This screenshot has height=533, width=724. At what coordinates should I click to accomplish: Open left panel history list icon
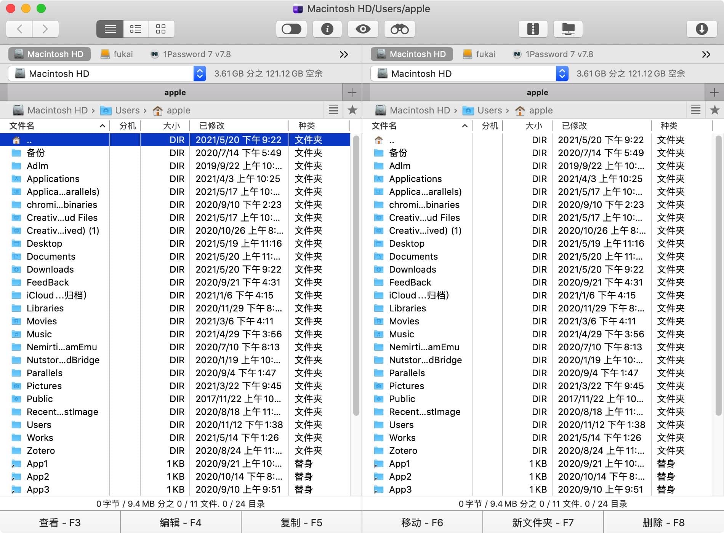click(x=333, y=110)
